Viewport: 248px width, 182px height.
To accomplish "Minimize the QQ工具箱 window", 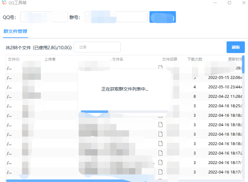I will pos(215,3).
